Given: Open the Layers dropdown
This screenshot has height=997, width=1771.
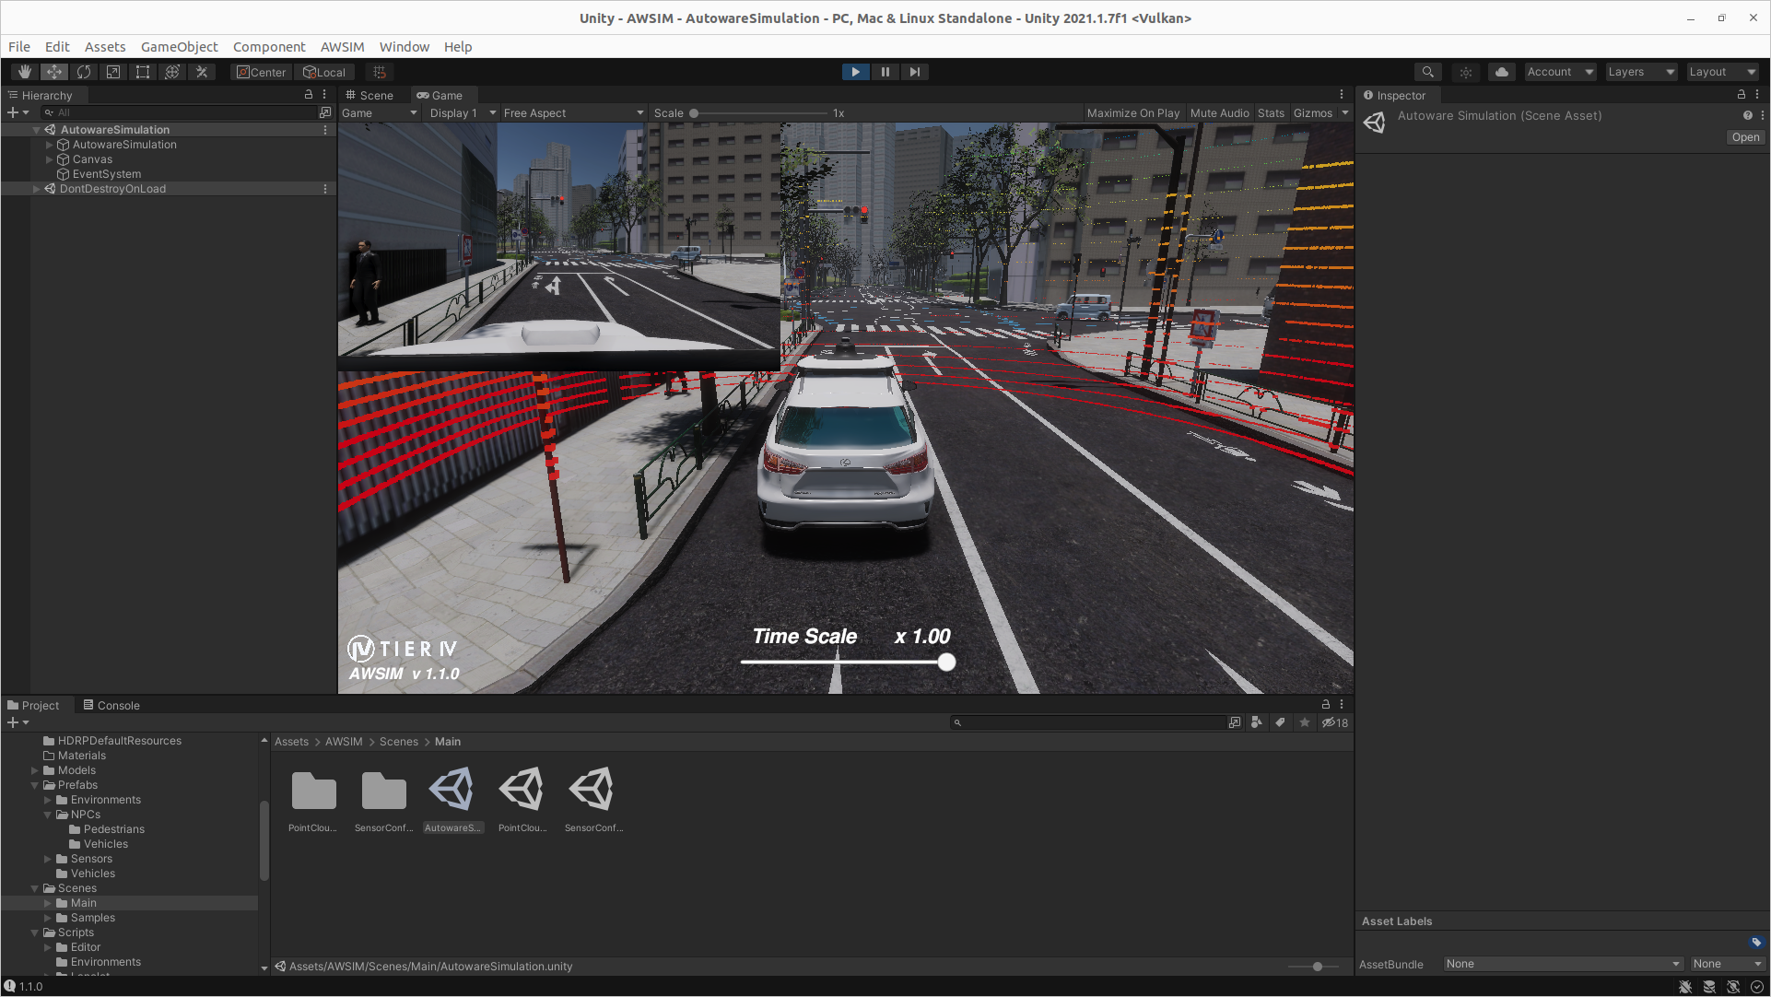Looking at the screenshot, I should [1640, 72].
